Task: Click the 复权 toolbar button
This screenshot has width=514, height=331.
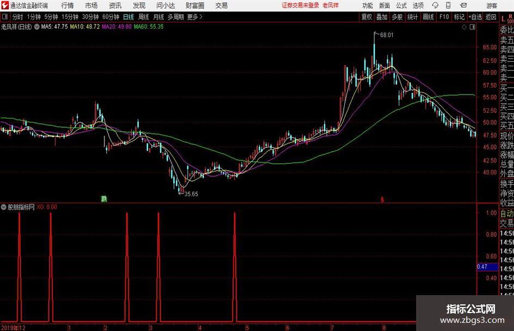Action: click(x=367, y=17)
